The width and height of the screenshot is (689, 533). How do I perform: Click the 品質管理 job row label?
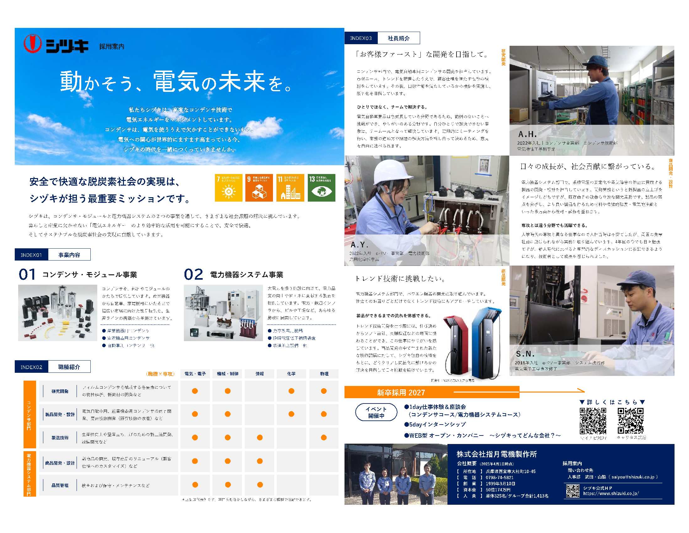tap(60, 485)
